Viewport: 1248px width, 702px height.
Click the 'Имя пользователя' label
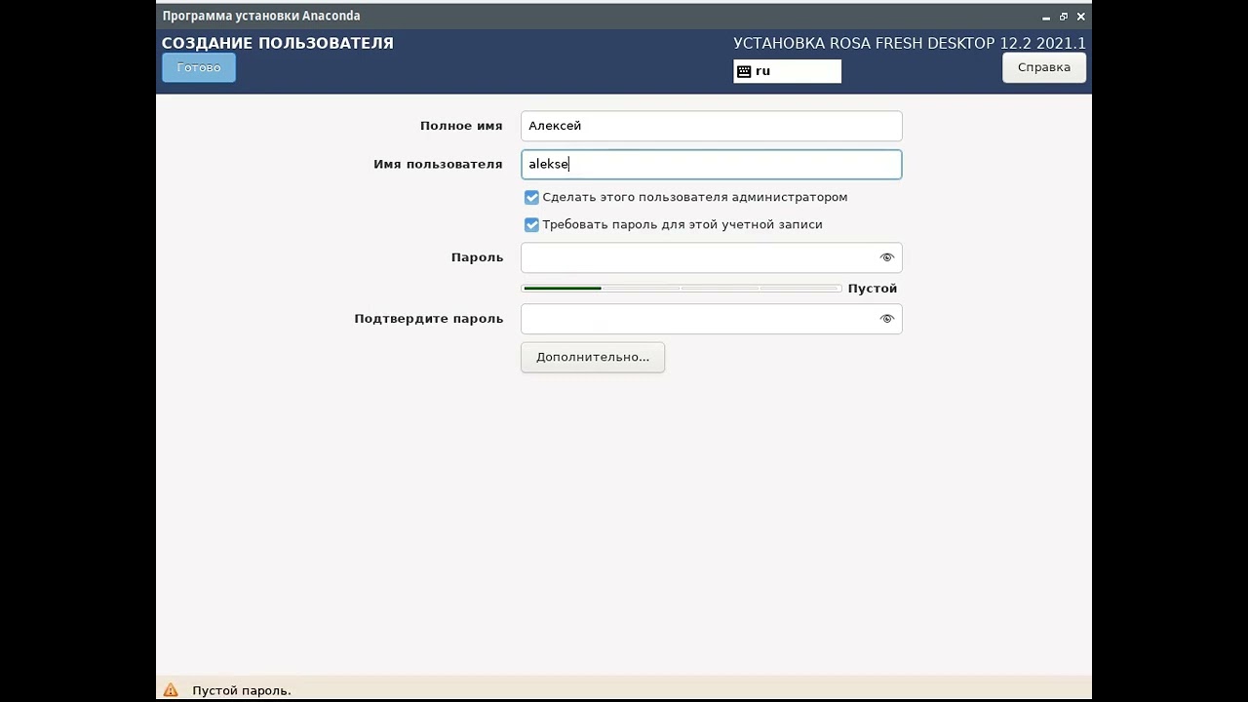coord(438,164)
